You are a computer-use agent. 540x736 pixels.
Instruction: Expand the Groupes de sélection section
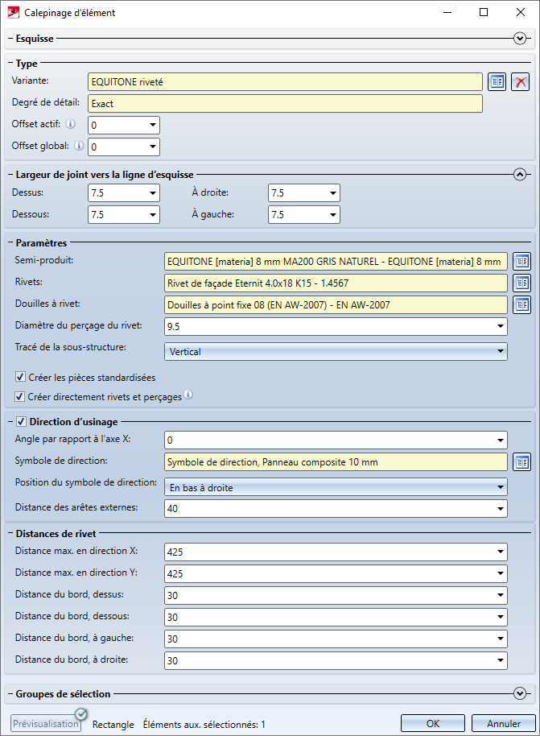pyautogui.click(x=520, y=693)
